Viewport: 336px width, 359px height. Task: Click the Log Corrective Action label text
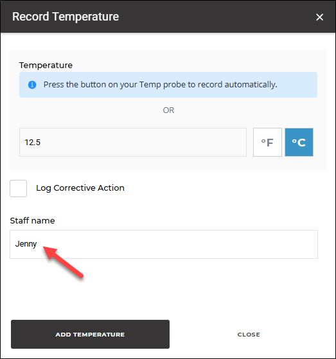pyautogui.click(x=80, y=188)
